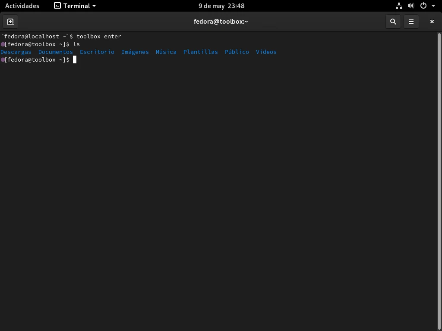The height and width of the screenshot is (331, 442).
Task: Click the Documentos directory name
Action: (x=56, y=52)
